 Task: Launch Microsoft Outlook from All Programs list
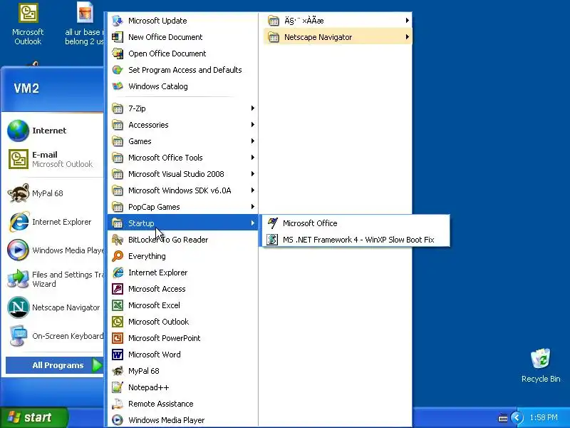(183, 322)
